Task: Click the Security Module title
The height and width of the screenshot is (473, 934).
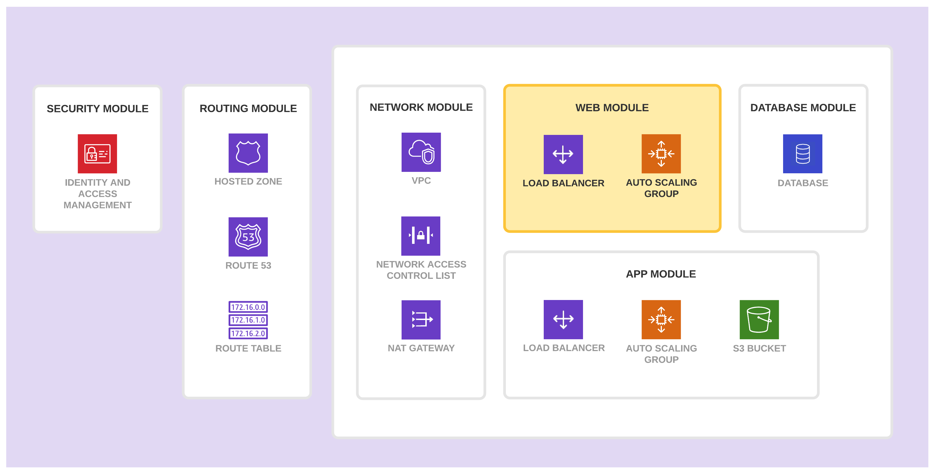Action: [97, 109]
